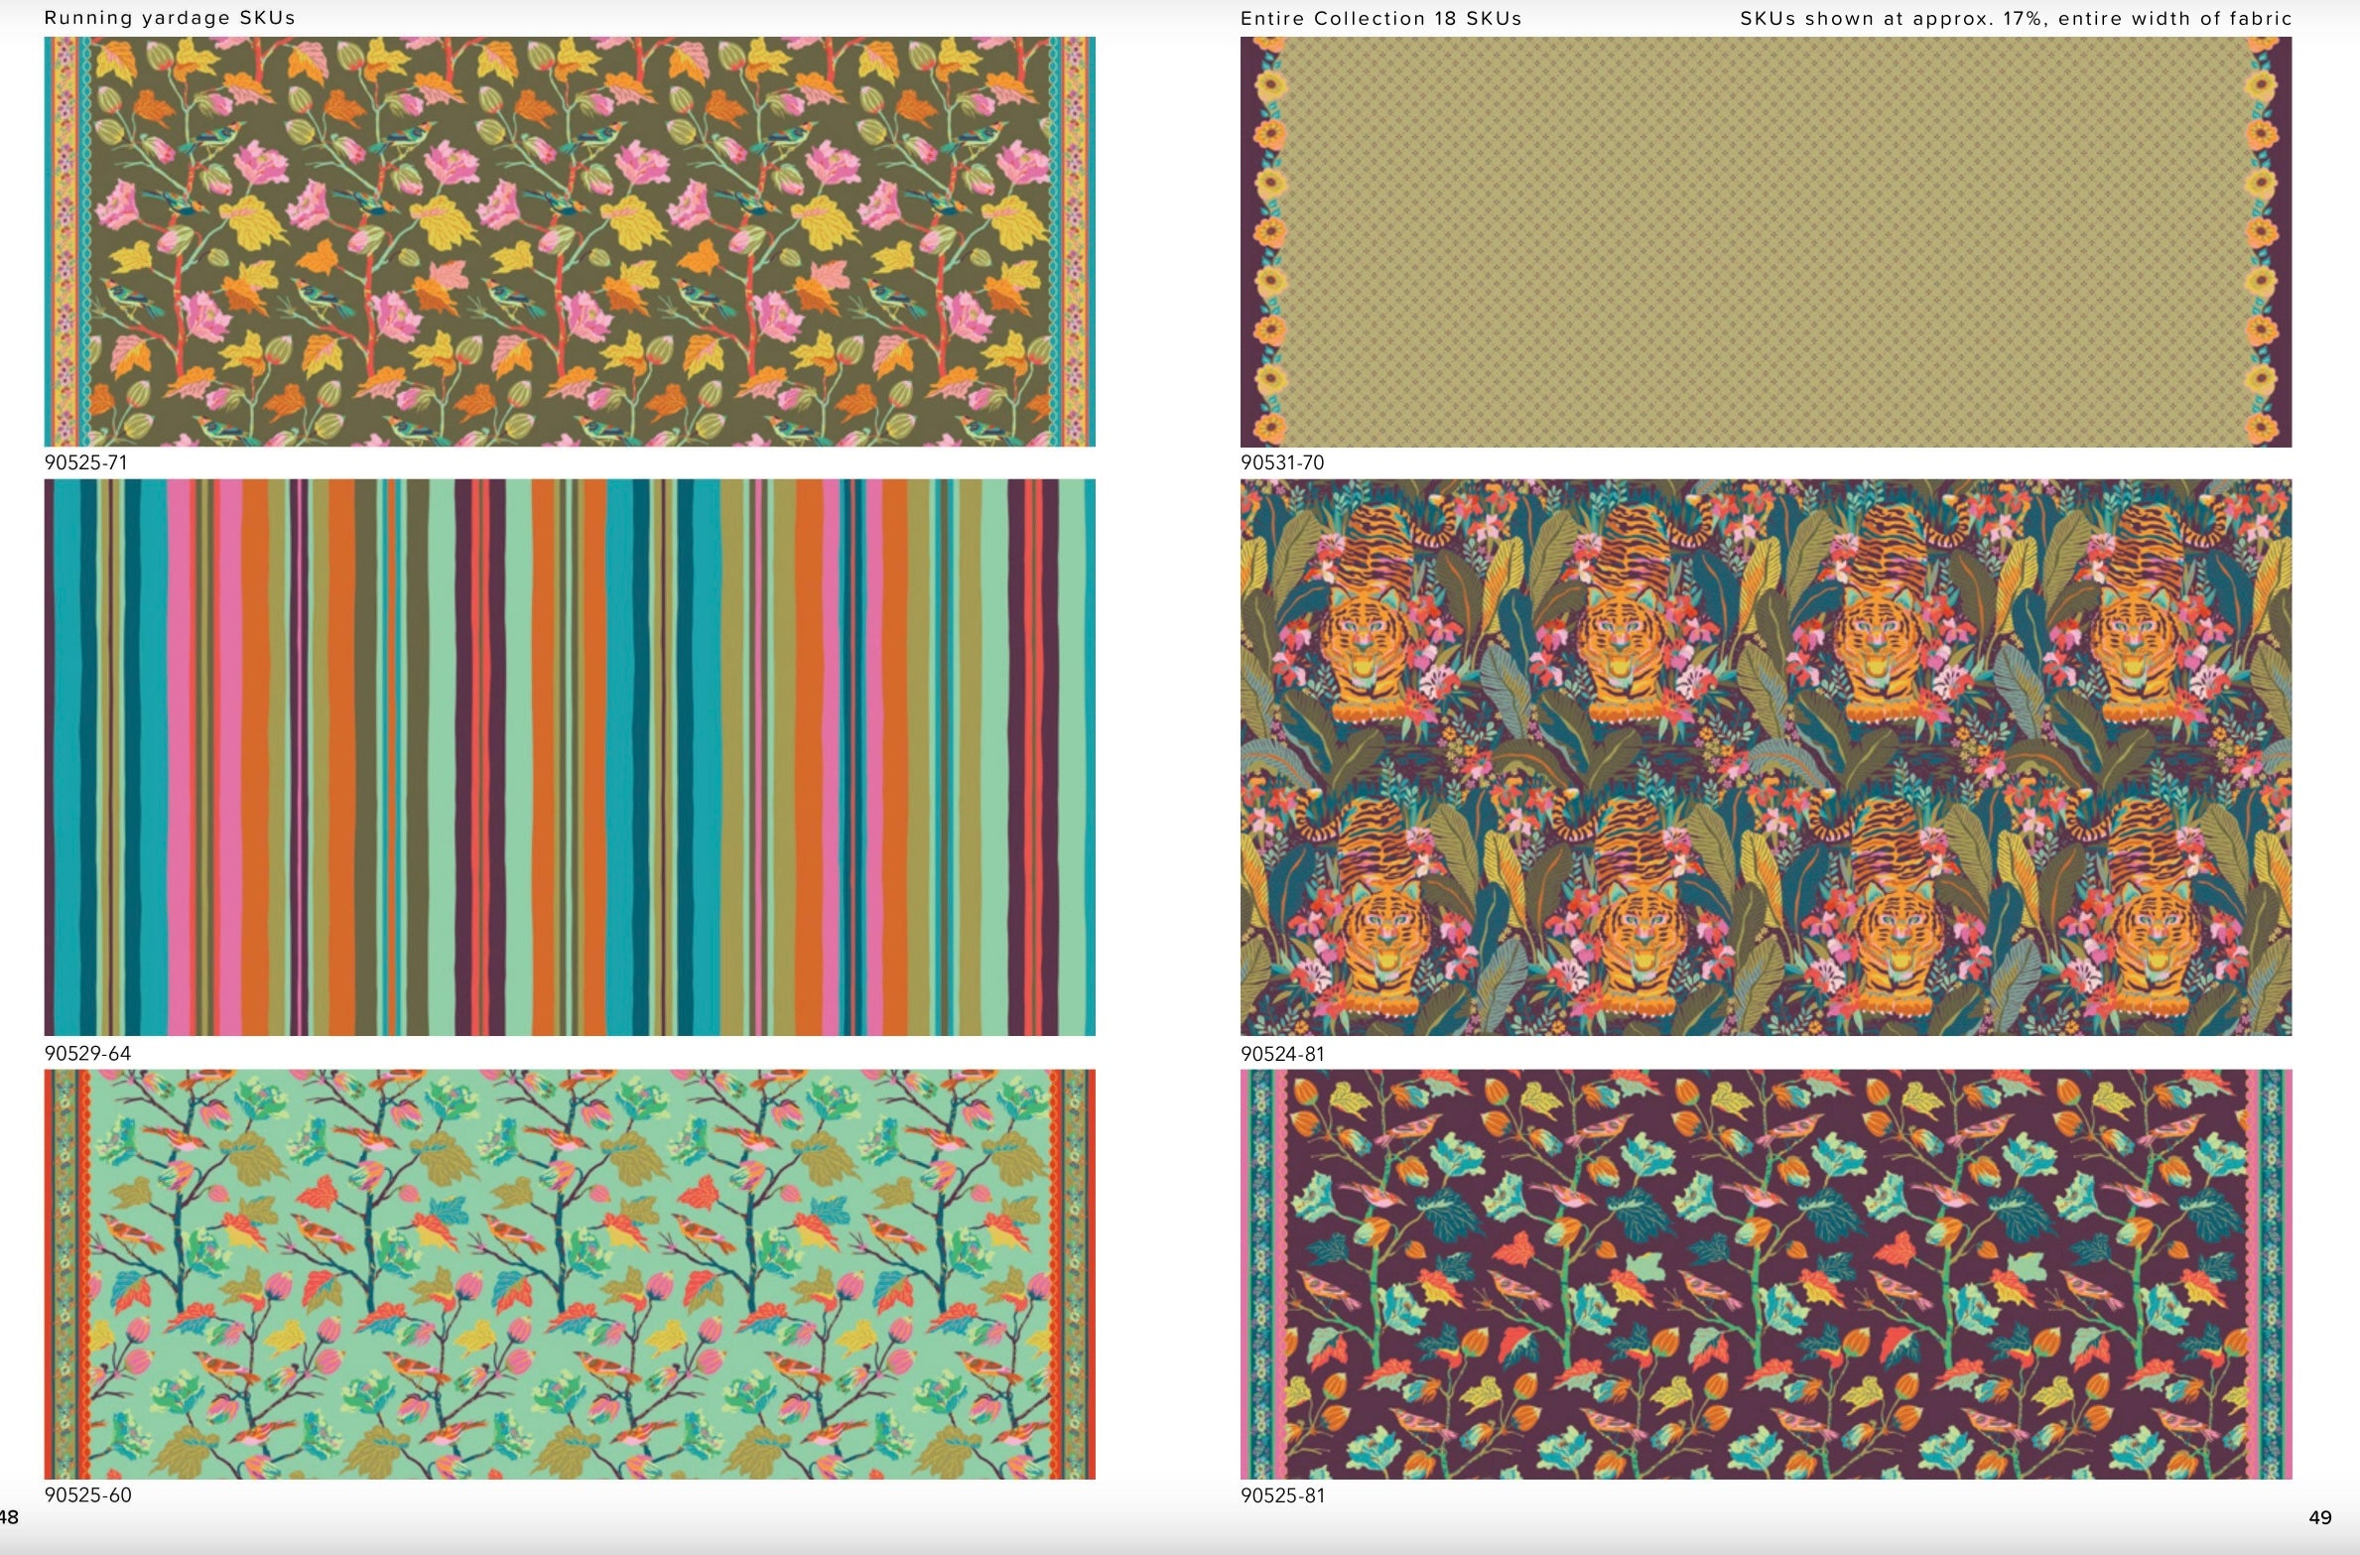Click the tiger jungle fabric swatch 90524-81
Screen dimensions: 2360x1555
coord(1766,757)
